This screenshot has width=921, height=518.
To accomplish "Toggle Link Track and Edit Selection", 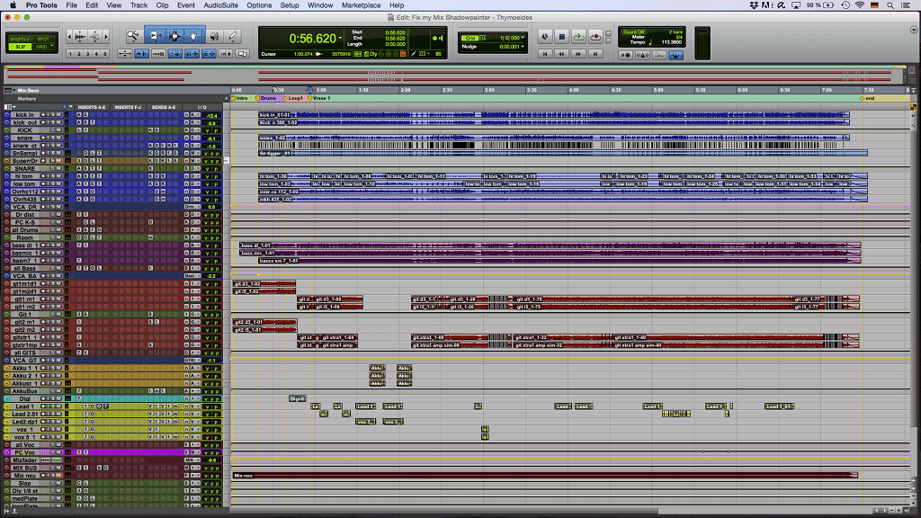I will (209, 53).
